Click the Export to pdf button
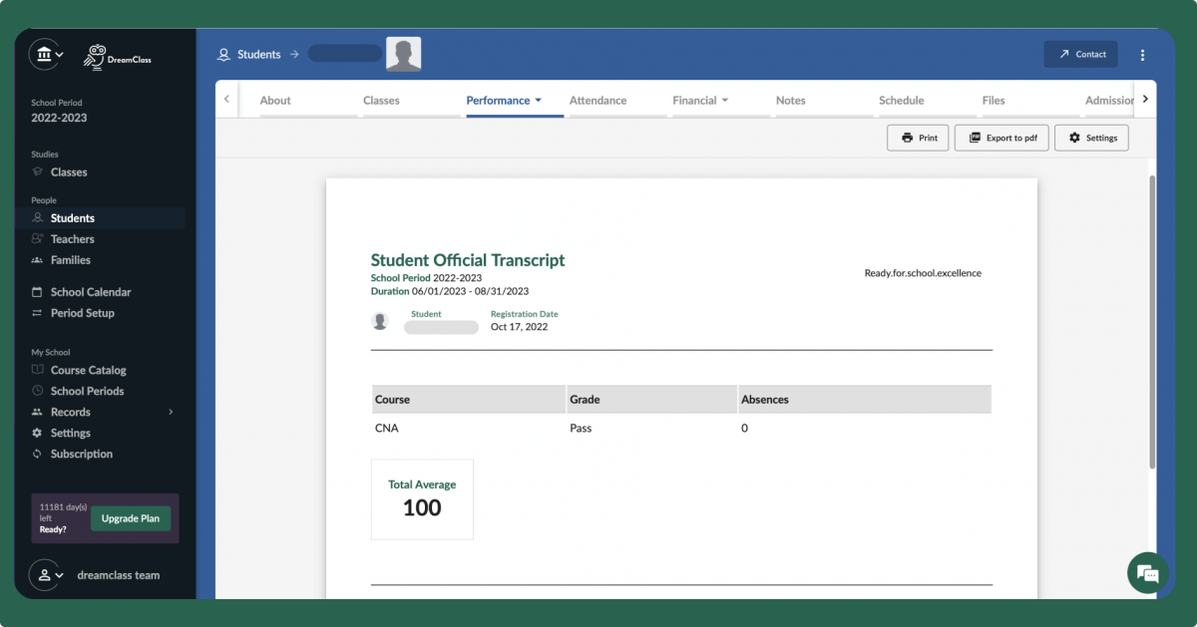This screenshot has height=627, width=1197. [1001, 138]
